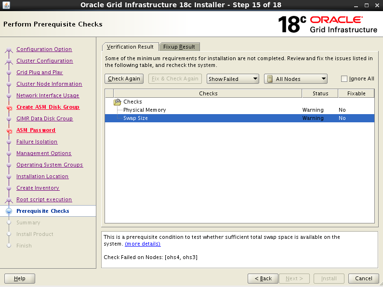Open the more details link

click(x=143, y=244)
